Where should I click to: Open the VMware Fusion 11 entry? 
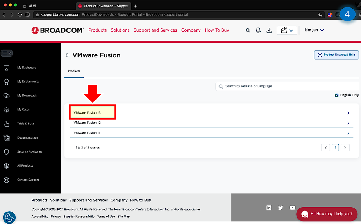[x=87, y=133]
